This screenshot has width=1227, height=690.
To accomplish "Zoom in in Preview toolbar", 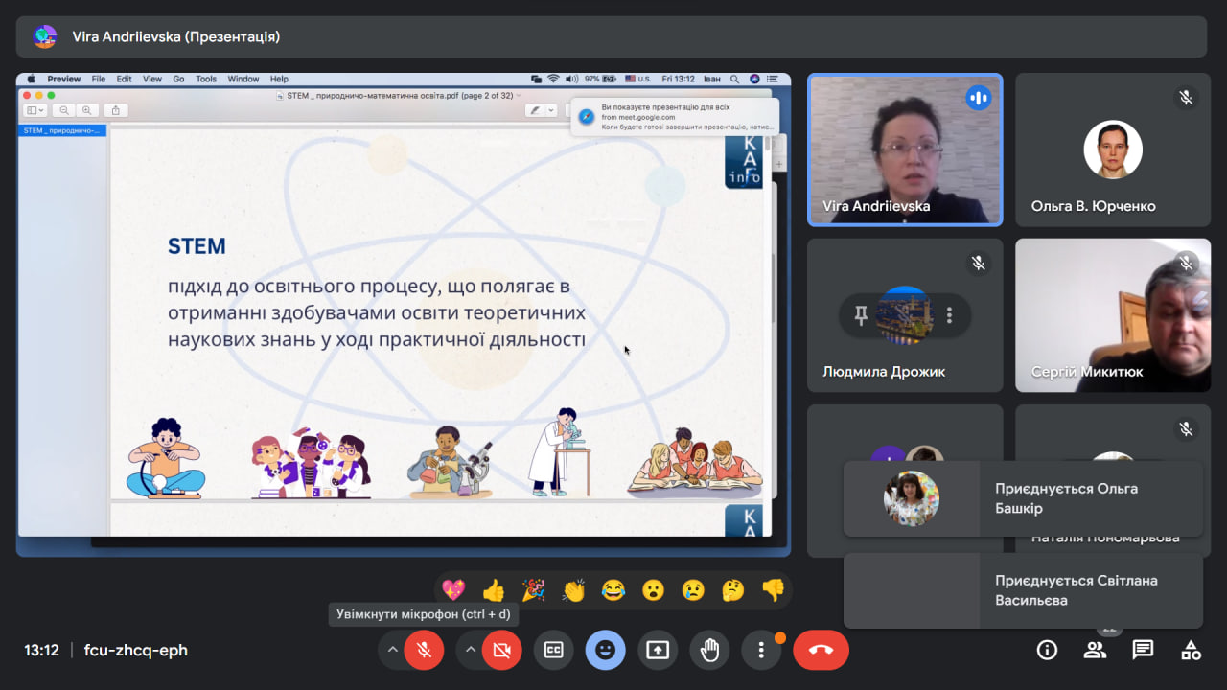I will point(87,110).
